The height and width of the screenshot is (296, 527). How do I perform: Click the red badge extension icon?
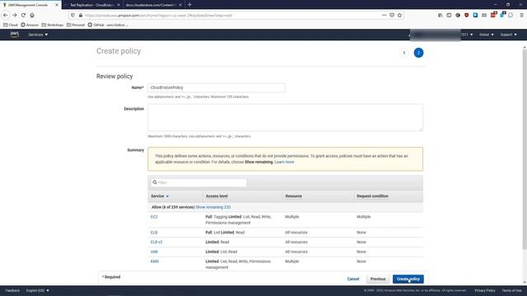point(493,15)
